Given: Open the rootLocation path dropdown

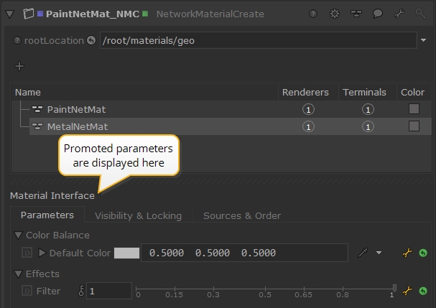Looking at the screenshot, I should coord(424,41).
